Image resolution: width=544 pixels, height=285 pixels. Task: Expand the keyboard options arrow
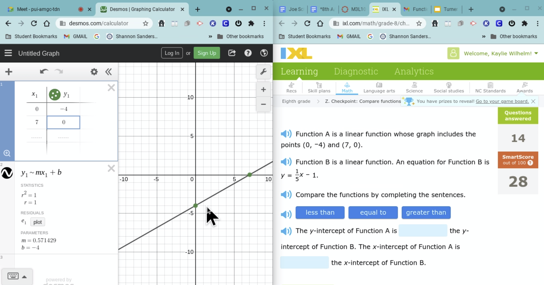pos(24,277)
